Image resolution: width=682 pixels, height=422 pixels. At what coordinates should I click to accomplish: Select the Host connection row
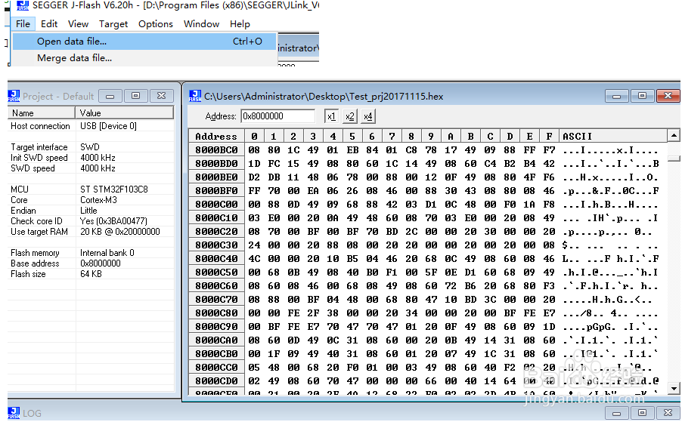click(x=91, y=126)
